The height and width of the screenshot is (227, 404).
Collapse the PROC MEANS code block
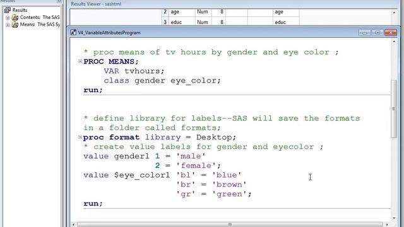click(80, 61)
